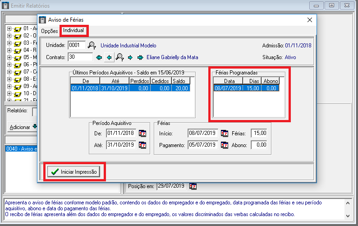Jump to last contract double-right arrow
Image resolution: width=358 pixels, height=226 pixels.
point(140,57)
